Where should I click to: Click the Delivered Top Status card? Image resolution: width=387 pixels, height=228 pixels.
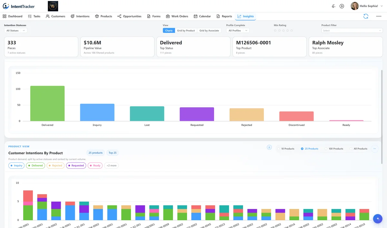[x=193, y=47]
